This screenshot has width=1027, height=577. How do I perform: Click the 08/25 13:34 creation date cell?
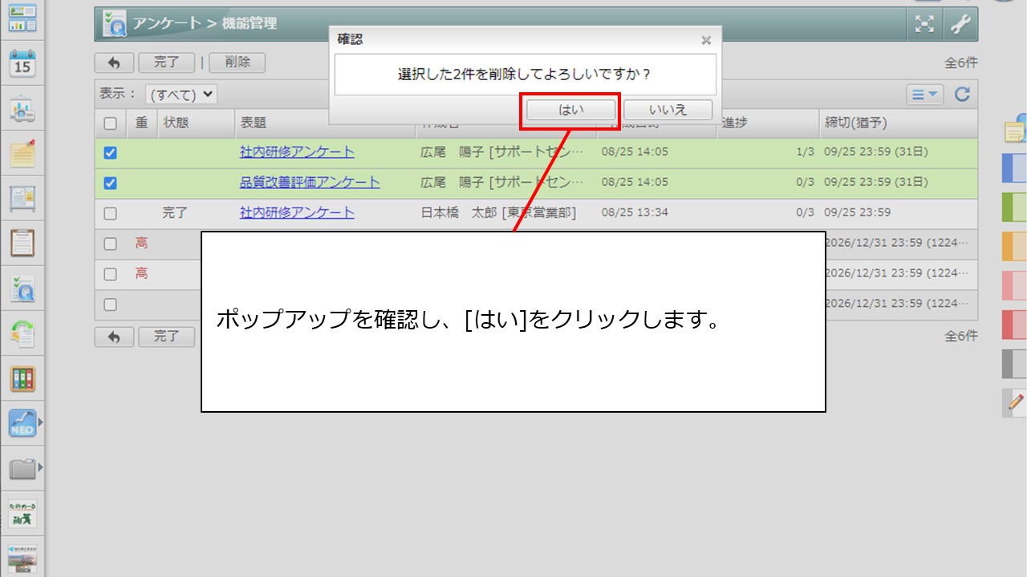(x=635, y=213)
